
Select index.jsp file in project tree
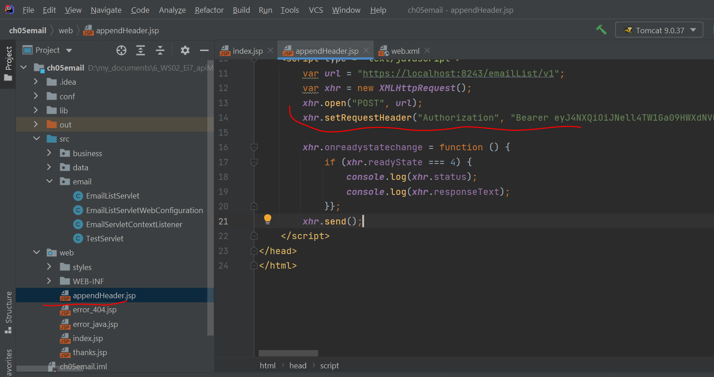pos(87,338)
